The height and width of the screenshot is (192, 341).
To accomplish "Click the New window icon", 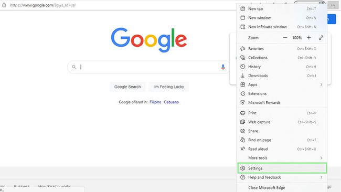I will [243, 18].
